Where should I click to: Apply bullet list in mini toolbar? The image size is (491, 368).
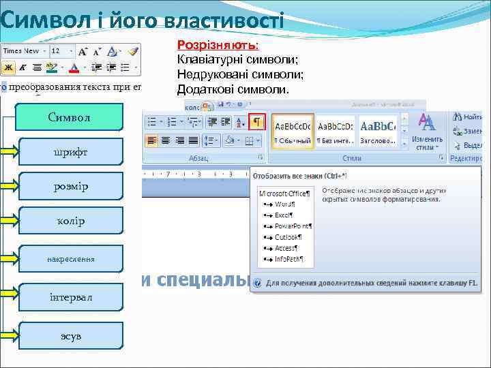(125, 67)
